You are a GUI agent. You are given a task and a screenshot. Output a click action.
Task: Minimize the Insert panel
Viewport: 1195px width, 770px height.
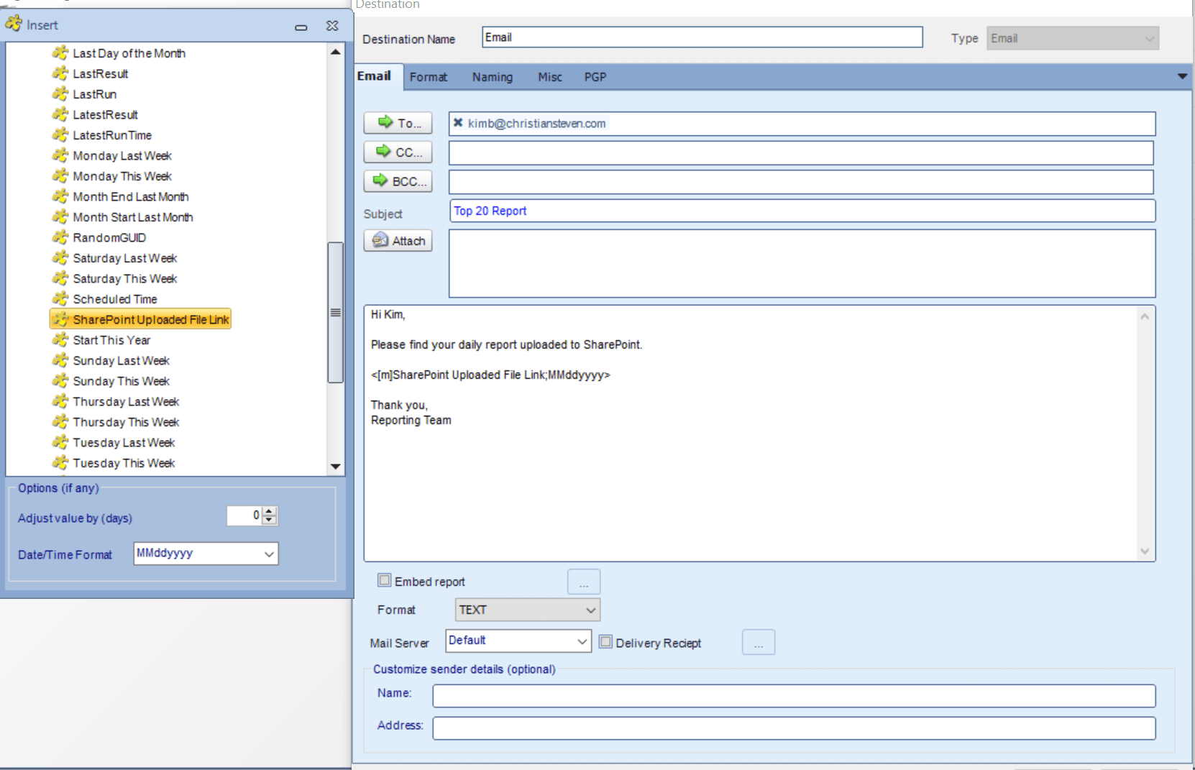tap(301, 27)
